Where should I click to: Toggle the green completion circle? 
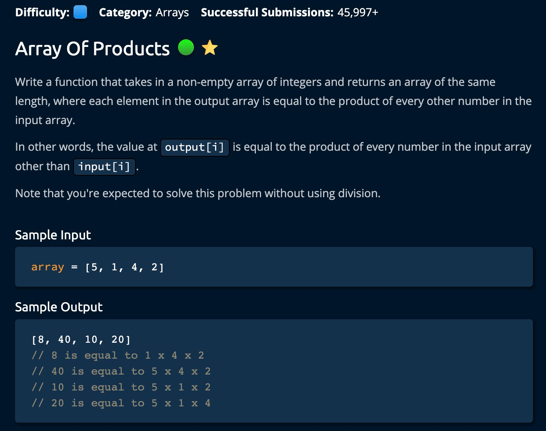[x=186, y=48]
